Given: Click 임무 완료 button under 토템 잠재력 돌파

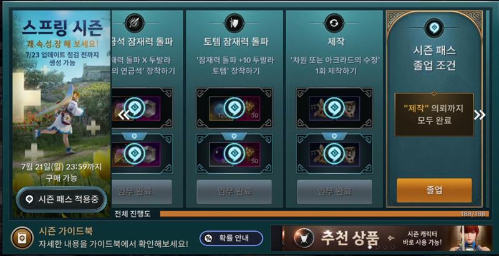Looking at the screenshot, I should click(x=235, y=192).
